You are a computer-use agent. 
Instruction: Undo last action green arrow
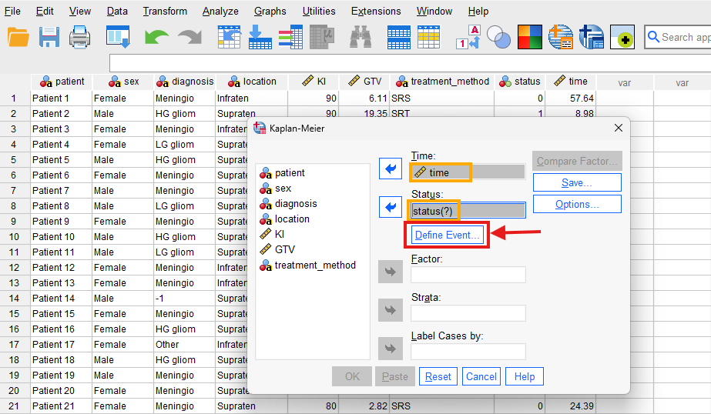[156, 37]
